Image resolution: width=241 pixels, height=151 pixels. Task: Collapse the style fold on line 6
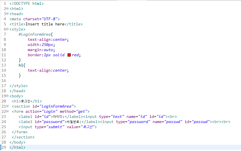pyautogui.click(x=7, y=29)
